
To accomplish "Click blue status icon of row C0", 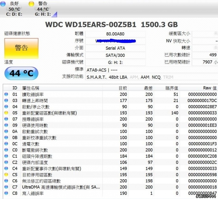I will click(6, 150).
